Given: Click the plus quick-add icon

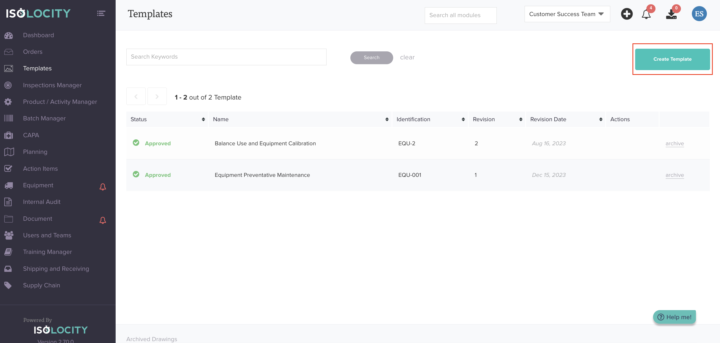Looking at the screenshot, I should click(x=627, y=14).
